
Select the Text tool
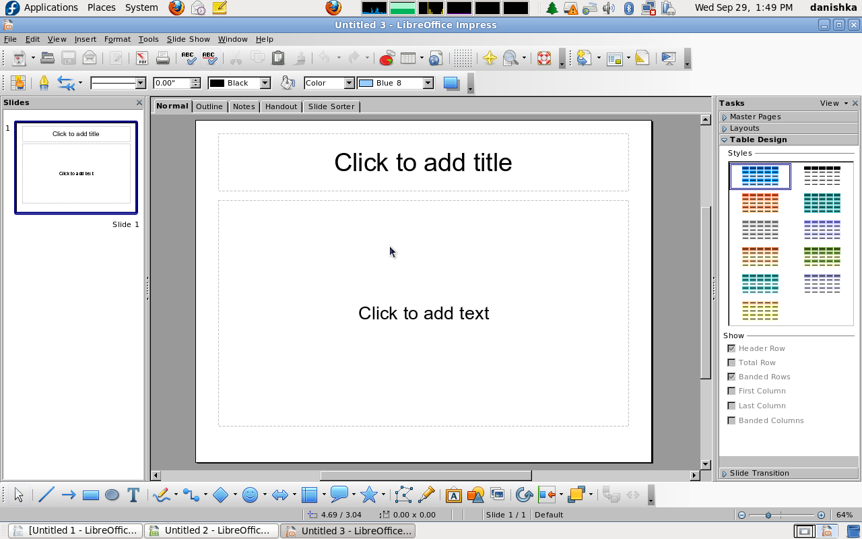click(133, 495)
